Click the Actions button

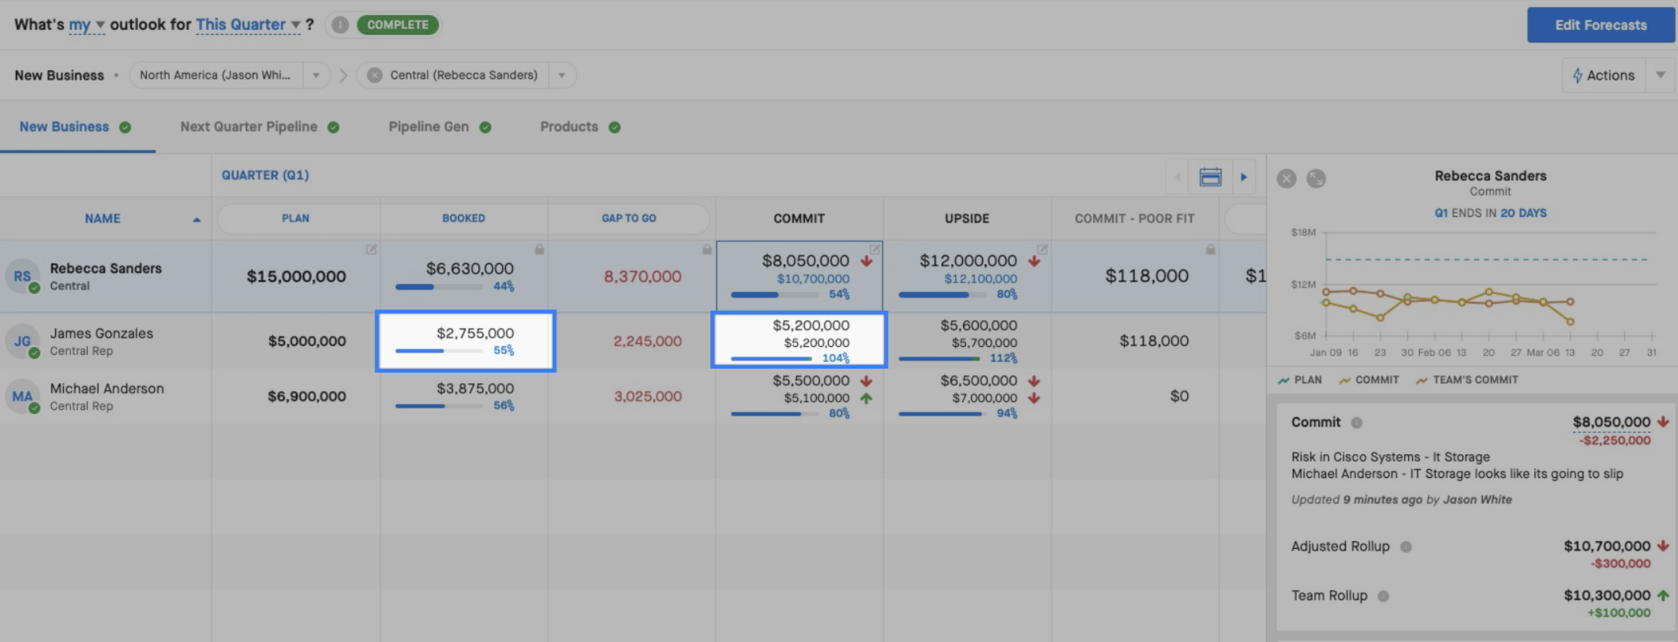tap(1602, 75)
